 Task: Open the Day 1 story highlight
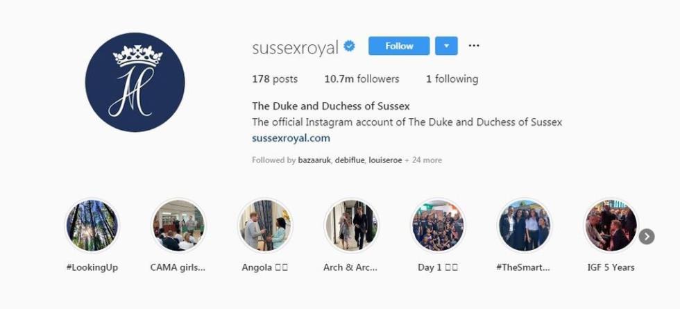[438, 226]
